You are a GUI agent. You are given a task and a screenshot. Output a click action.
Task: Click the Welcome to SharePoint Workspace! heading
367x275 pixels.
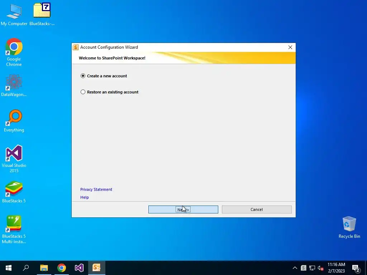click(x=112, y=58)
